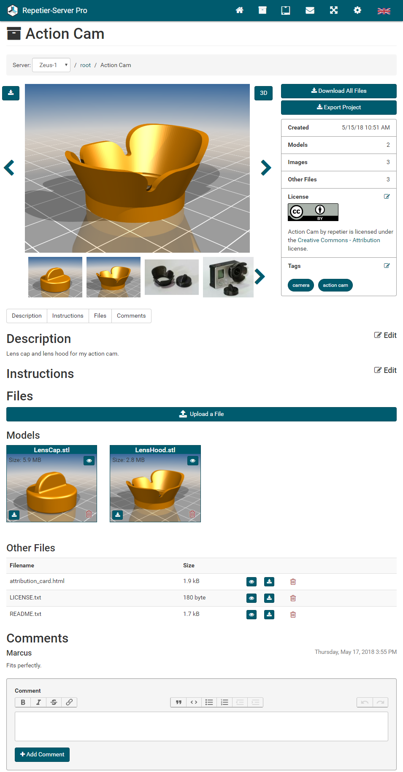Delete README.txt with trash icon
403x772 pixels.
tap(293, 615)
